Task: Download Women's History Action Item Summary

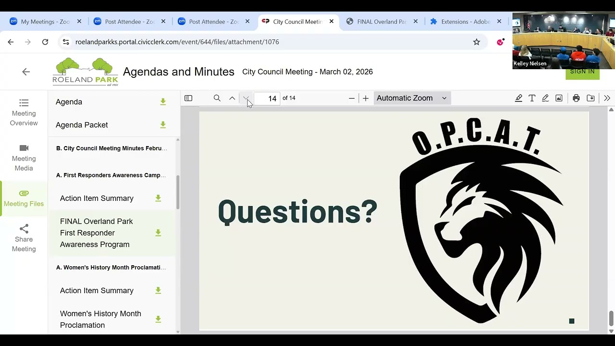Action: pos(158,290)
